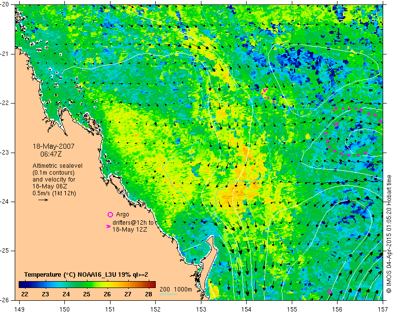Click the colorbar value 28
Image resolution: width=393 pixels, height=314 pixels.
click(148, 294)
